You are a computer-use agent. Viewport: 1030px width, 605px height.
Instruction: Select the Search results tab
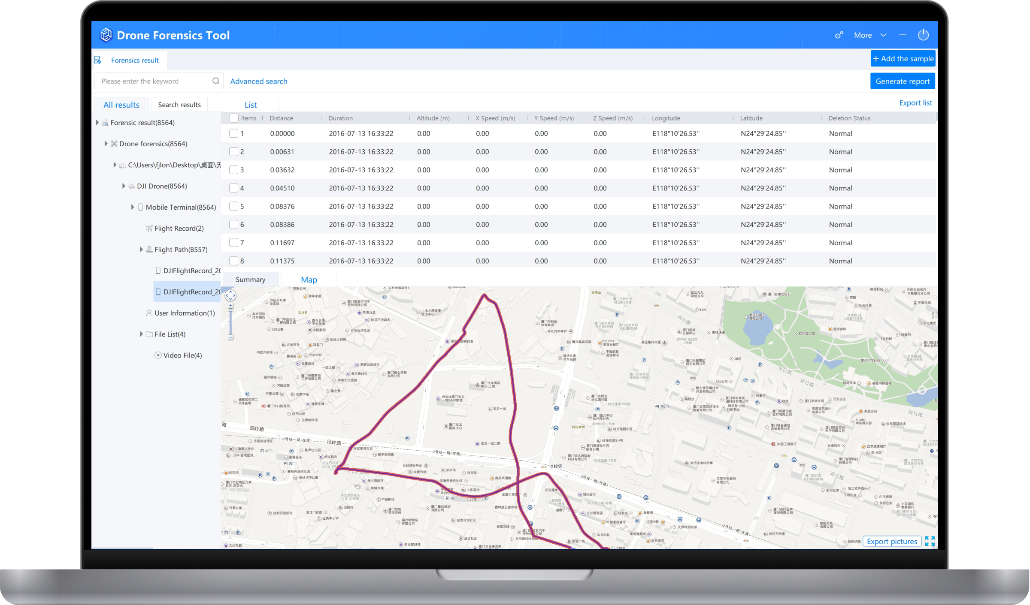179,104
